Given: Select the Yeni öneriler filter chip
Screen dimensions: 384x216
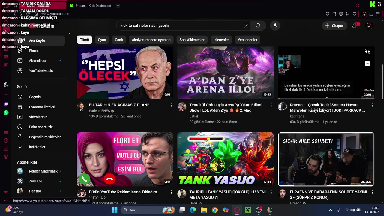Looking at the screenshot, I should (x=247, y=40).
